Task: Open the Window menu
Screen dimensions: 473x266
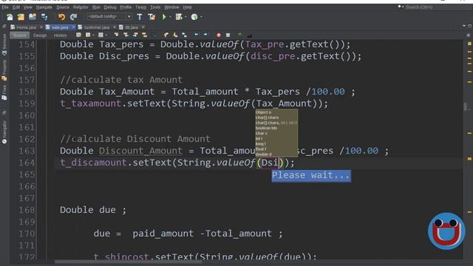Action: [x=171, y=7]
